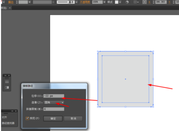179x131 pixels.
Task: Click the Y coordinate label
Action: point(169,2)
